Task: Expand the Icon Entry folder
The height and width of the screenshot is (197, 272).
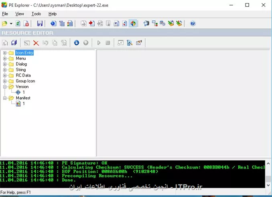Action: [5, 53]
